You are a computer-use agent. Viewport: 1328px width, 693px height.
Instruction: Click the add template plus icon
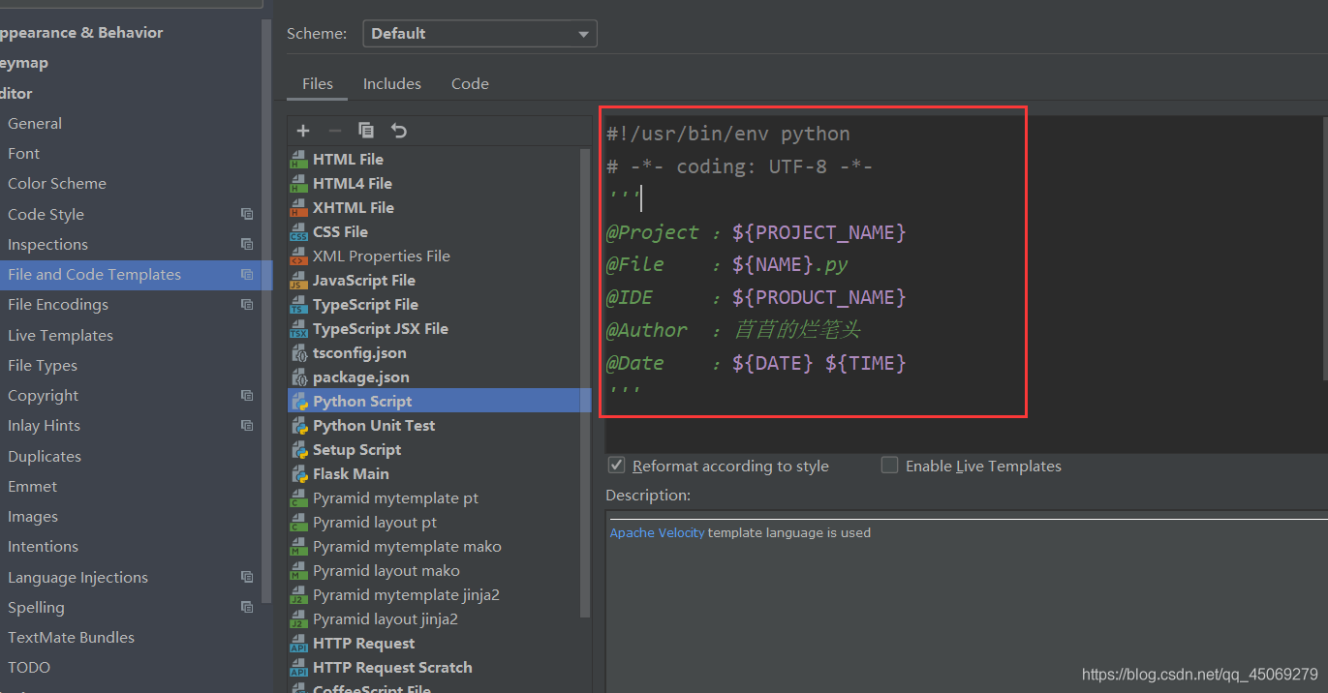(303, 131)
